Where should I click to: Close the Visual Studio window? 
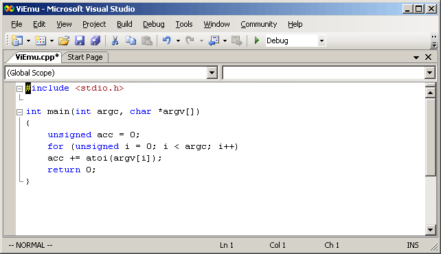pos(431,9)
